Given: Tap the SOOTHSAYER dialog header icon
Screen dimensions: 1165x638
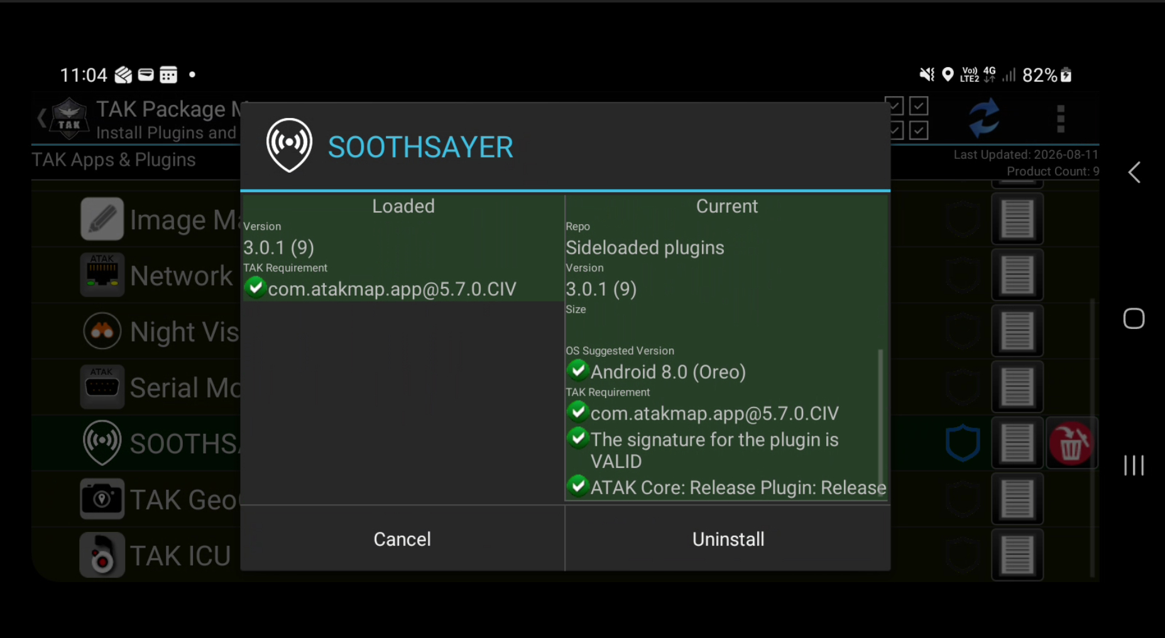Looking at the screenshot, I should tap(289, 145).
